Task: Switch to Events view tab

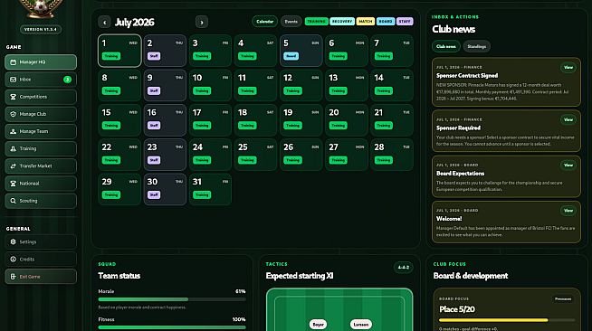Action: (291, 22)
